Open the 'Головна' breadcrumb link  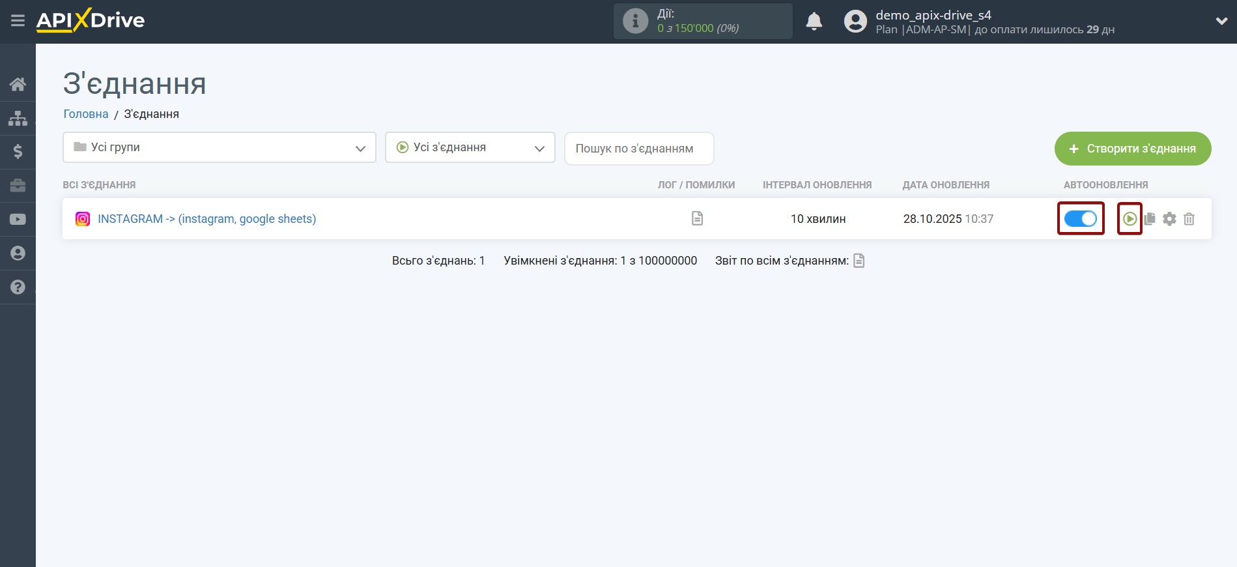pos(85,114)
